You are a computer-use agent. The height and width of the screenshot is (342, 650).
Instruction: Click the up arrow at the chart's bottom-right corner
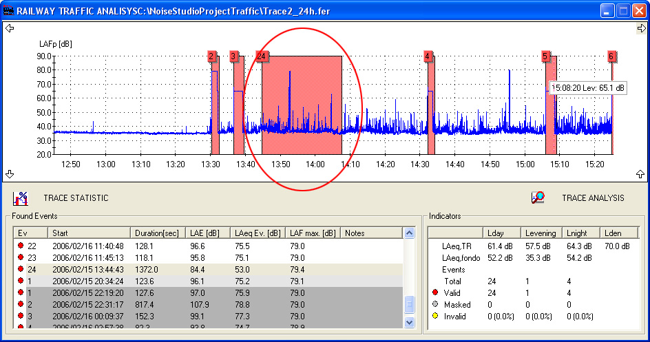pos(640,174)
